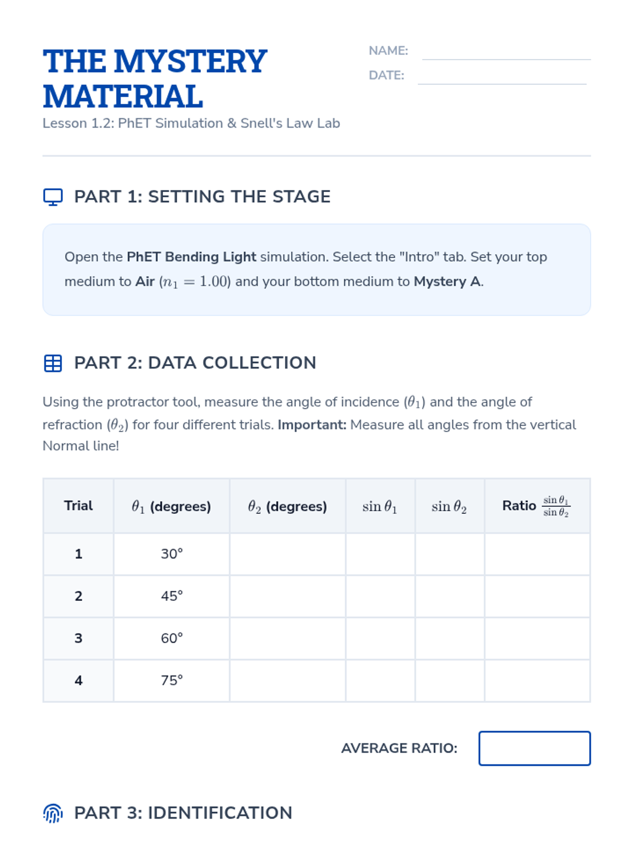
Task: Click Trial 2 sin θ1 cell
Action: point(380,596)
